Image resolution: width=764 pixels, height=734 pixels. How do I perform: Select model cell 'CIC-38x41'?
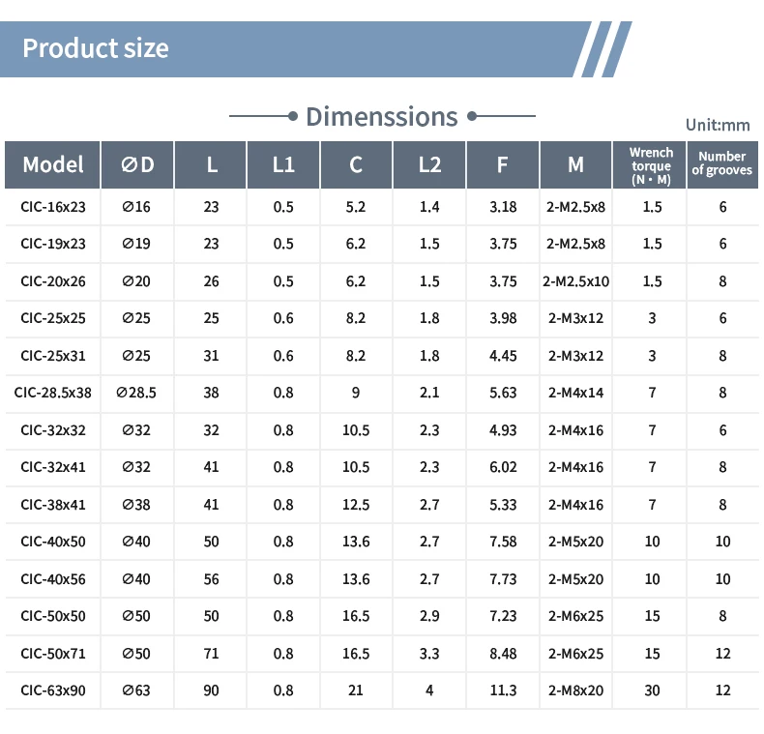point(53,505)
